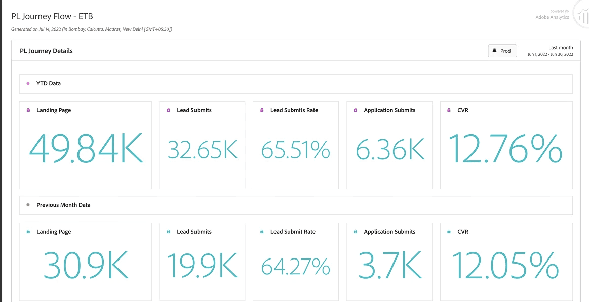589x302 pixels.
Task: Click teal lock on Previous Month Landing Page
Action: (x=28, y=232)
